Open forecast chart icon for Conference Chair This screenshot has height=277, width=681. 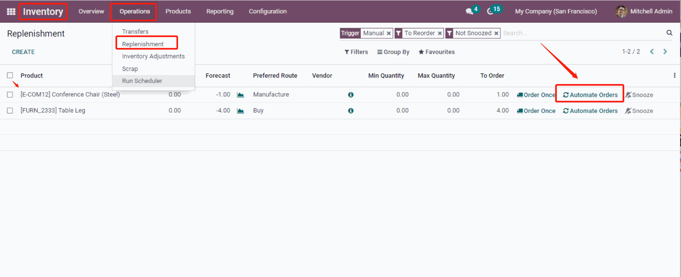[240, 95]
